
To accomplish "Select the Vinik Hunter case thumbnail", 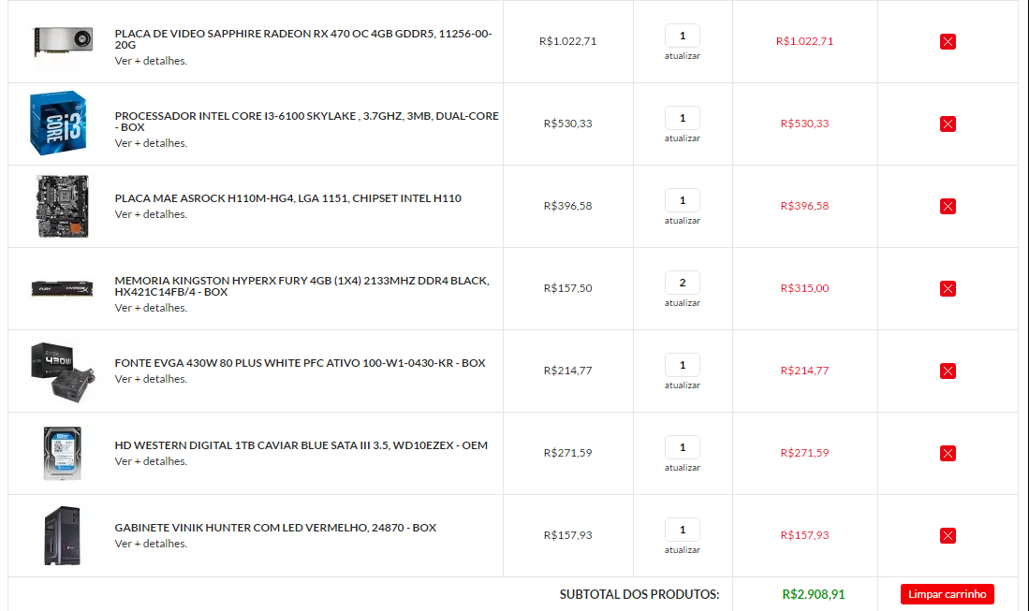I will click(x=63, y=535).
